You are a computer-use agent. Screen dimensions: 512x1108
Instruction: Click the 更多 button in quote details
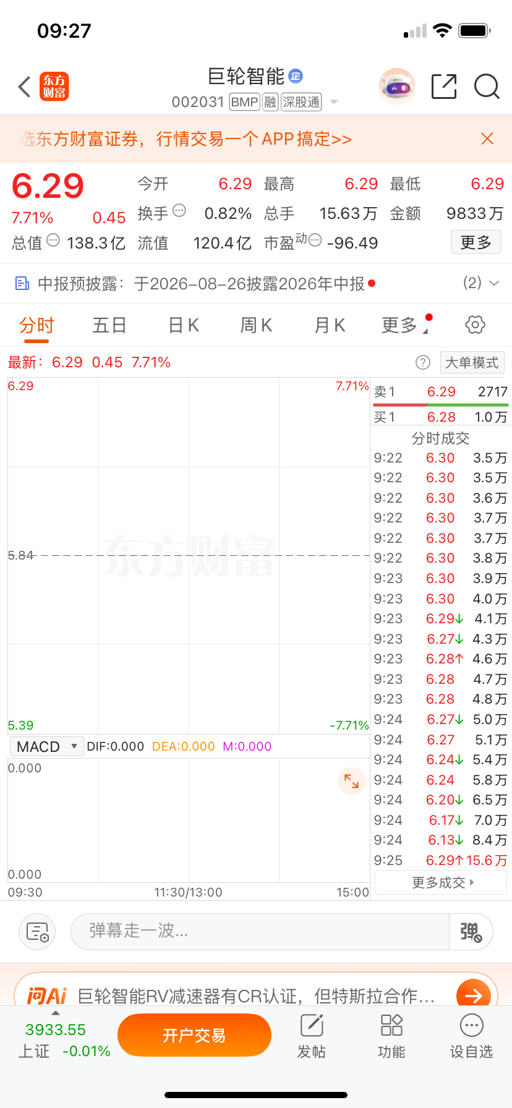476,242
